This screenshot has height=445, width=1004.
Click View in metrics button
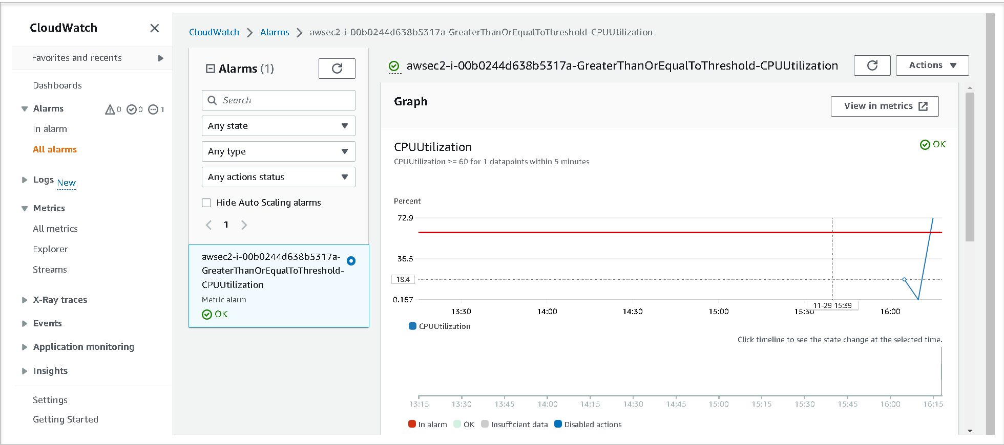click(885, 106)
